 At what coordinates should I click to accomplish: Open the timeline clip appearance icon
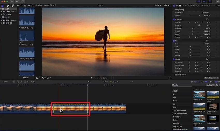211,82
